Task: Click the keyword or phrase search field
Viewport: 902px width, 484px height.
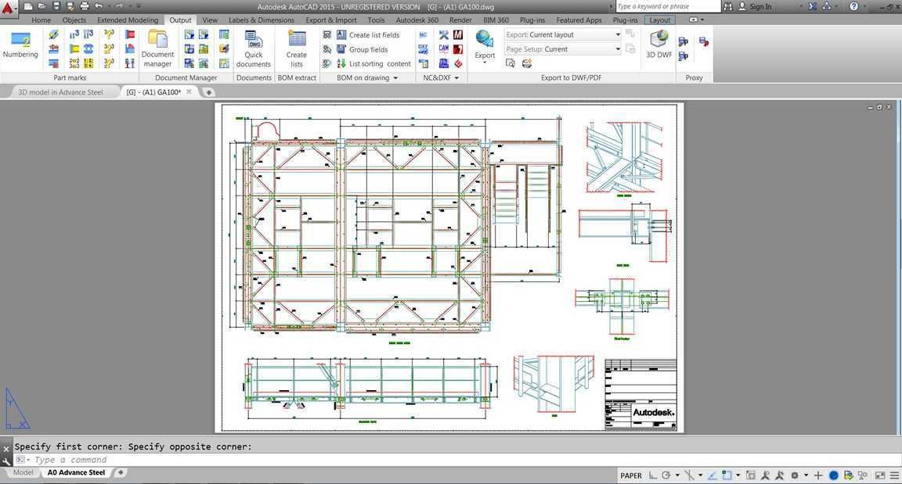Action: coord(667,6)
